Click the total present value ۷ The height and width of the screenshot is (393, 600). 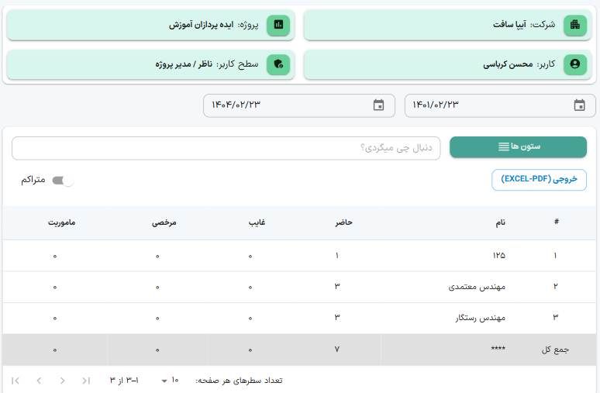click(x=337, y=350)
